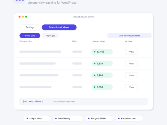This screenshot has height=125, width=167.
Task: View the post with 3,850 views
Action: click(x=132, y=87)
